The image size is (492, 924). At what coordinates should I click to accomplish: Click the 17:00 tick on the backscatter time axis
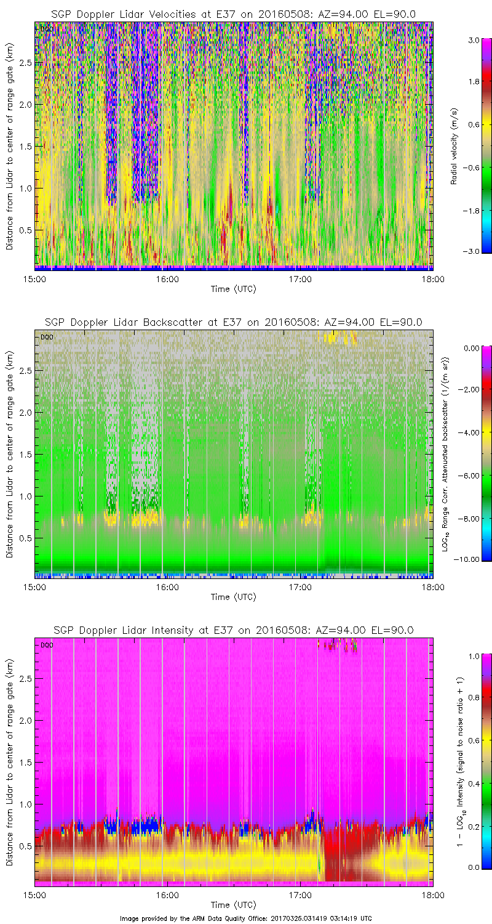[300, 587]
